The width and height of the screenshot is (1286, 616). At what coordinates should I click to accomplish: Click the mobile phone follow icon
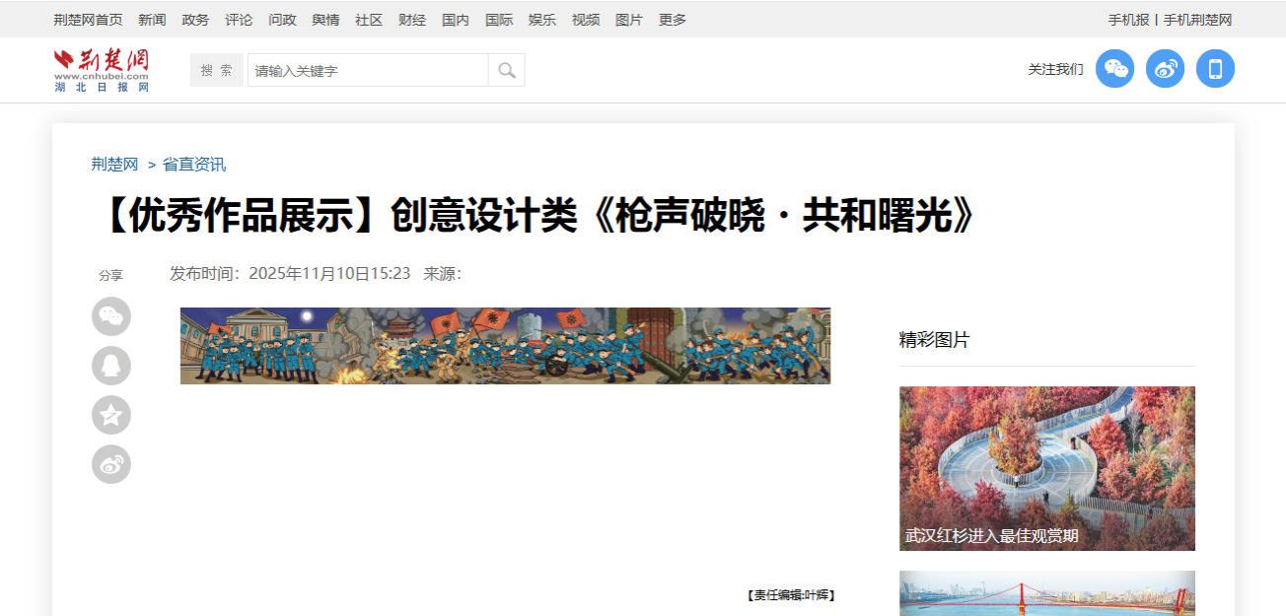tap(1215, 69)
